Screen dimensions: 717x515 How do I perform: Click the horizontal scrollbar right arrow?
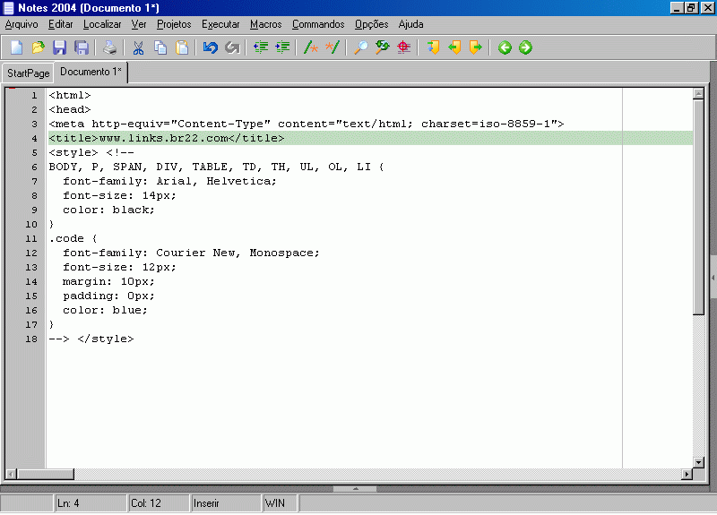(x=687, y=474)
